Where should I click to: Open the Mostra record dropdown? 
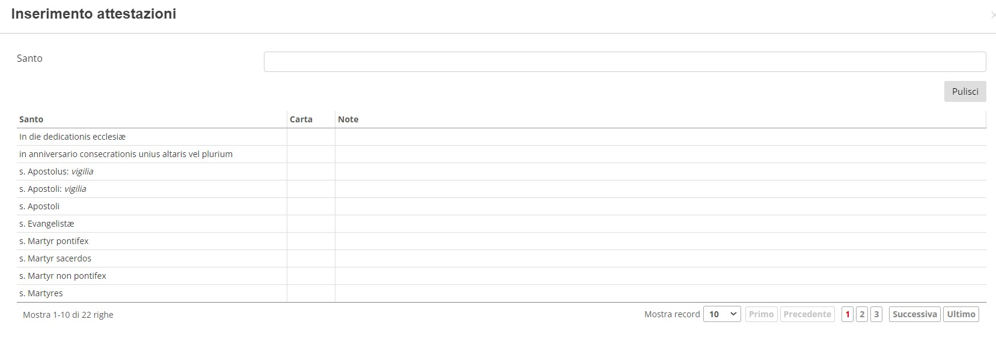[x=721, y=314]
